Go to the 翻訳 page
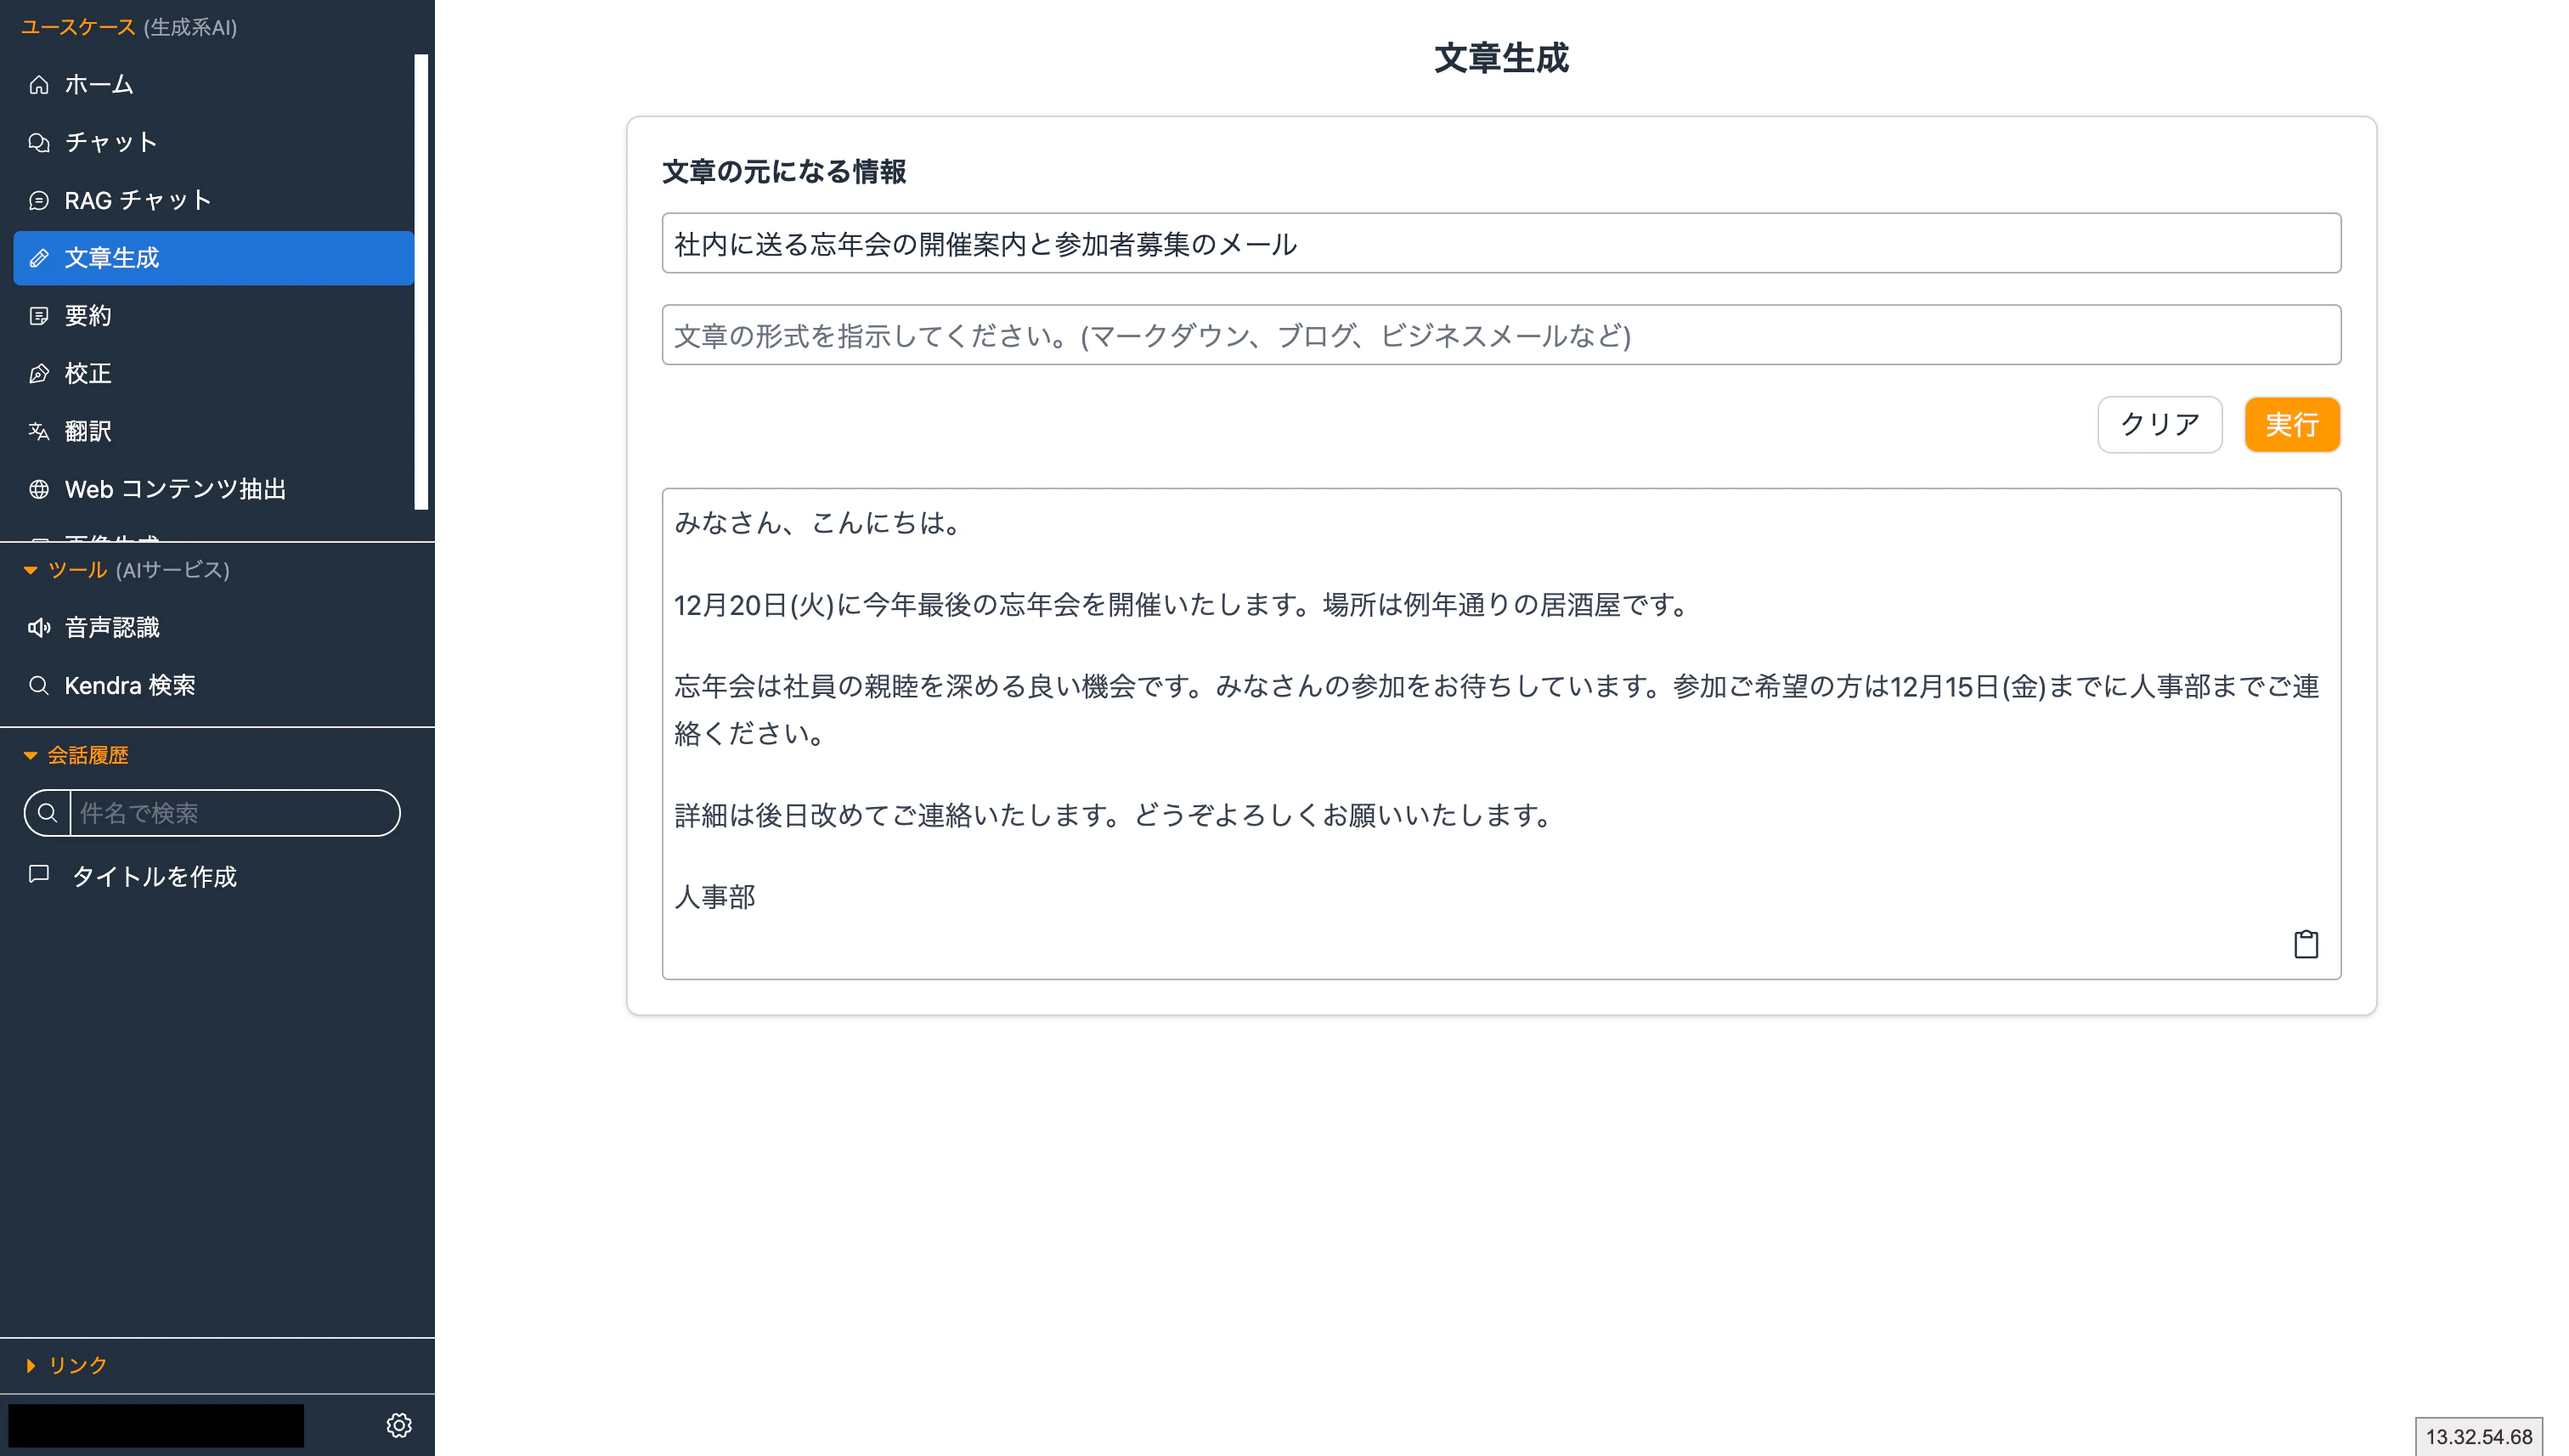2569x1456 pixels. pos(213,431)
